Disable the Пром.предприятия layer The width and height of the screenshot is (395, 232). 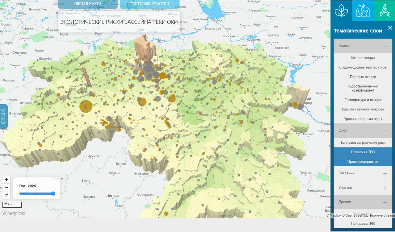pyautogui.click(x=363, y=161)
